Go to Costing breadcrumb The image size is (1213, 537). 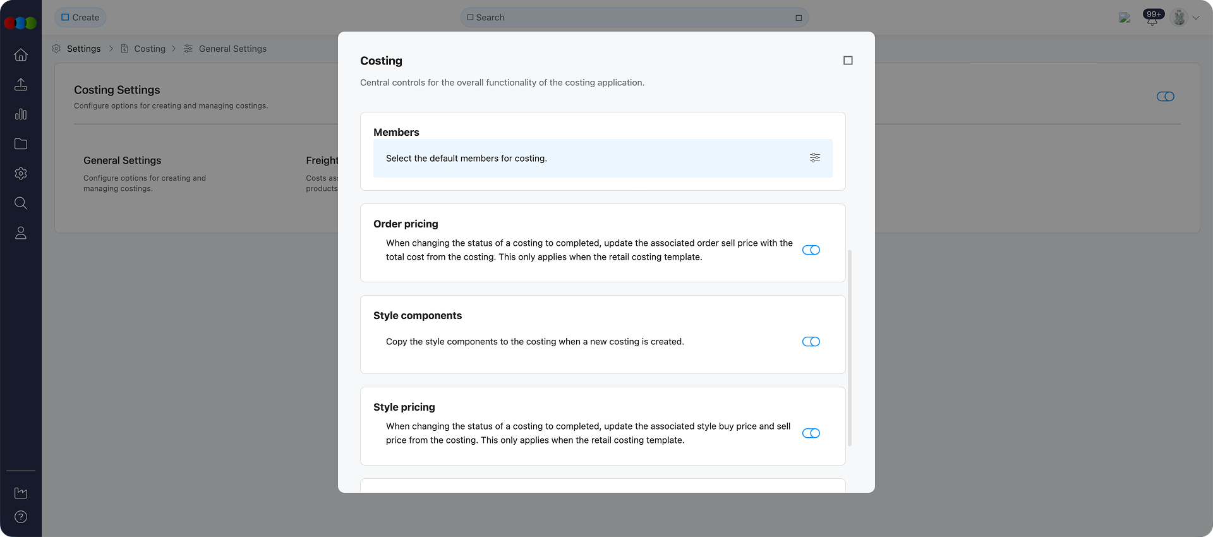[150, 49]
